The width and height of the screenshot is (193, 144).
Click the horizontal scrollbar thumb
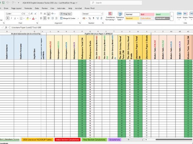[174, 139]
